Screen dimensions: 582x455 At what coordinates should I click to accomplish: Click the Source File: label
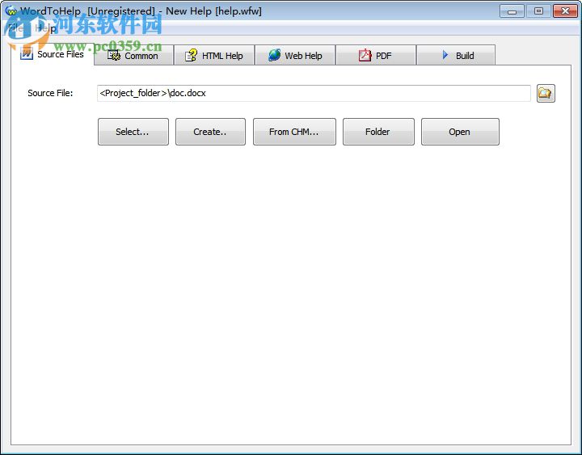pos(50,93)
